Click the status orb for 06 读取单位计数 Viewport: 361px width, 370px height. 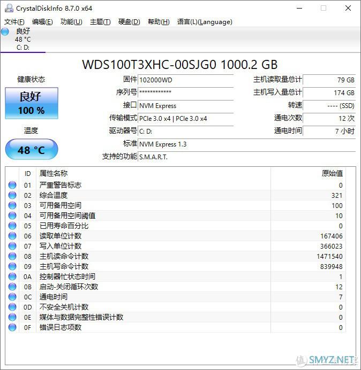12,236
